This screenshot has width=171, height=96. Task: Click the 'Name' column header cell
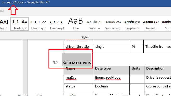tap(78, 70)
